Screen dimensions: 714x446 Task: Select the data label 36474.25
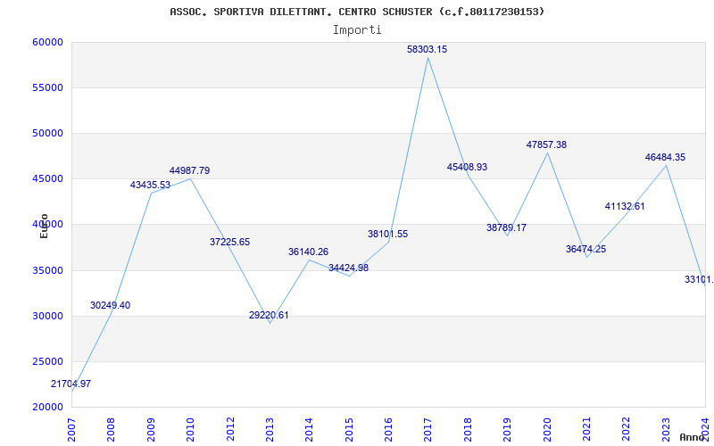[x=586, y=249]
